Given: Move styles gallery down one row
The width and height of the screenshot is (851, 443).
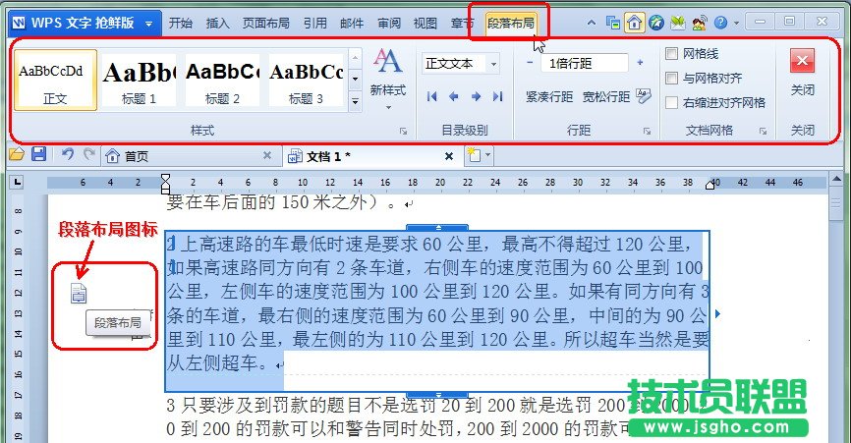Looking at the screenshot, I should pyautogui.click(x=355, y=80).
